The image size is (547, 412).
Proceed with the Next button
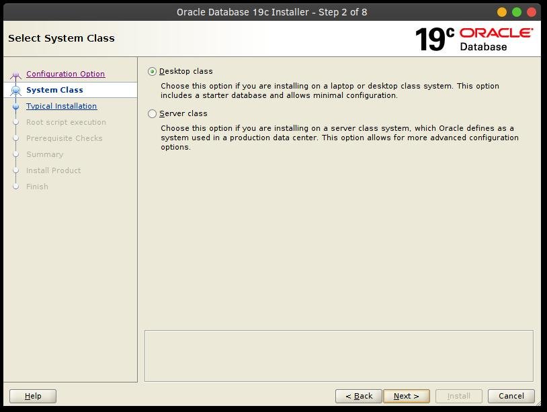407,396
